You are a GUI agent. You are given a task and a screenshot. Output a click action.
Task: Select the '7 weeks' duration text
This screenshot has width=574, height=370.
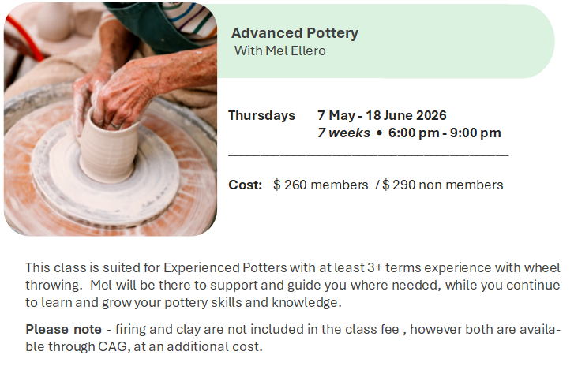[343, 133]
